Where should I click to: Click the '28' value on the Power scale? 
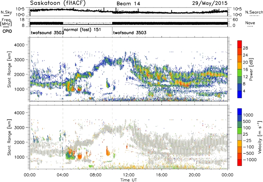point(245,48)
